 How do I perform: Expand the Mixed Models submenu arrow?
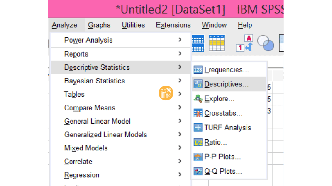point(180,148)
